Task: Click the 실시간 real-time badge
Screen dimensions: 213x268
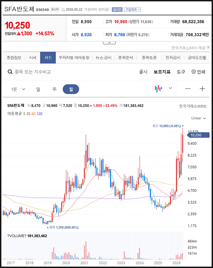Action: pyautogui.click(x=117, y=9)
